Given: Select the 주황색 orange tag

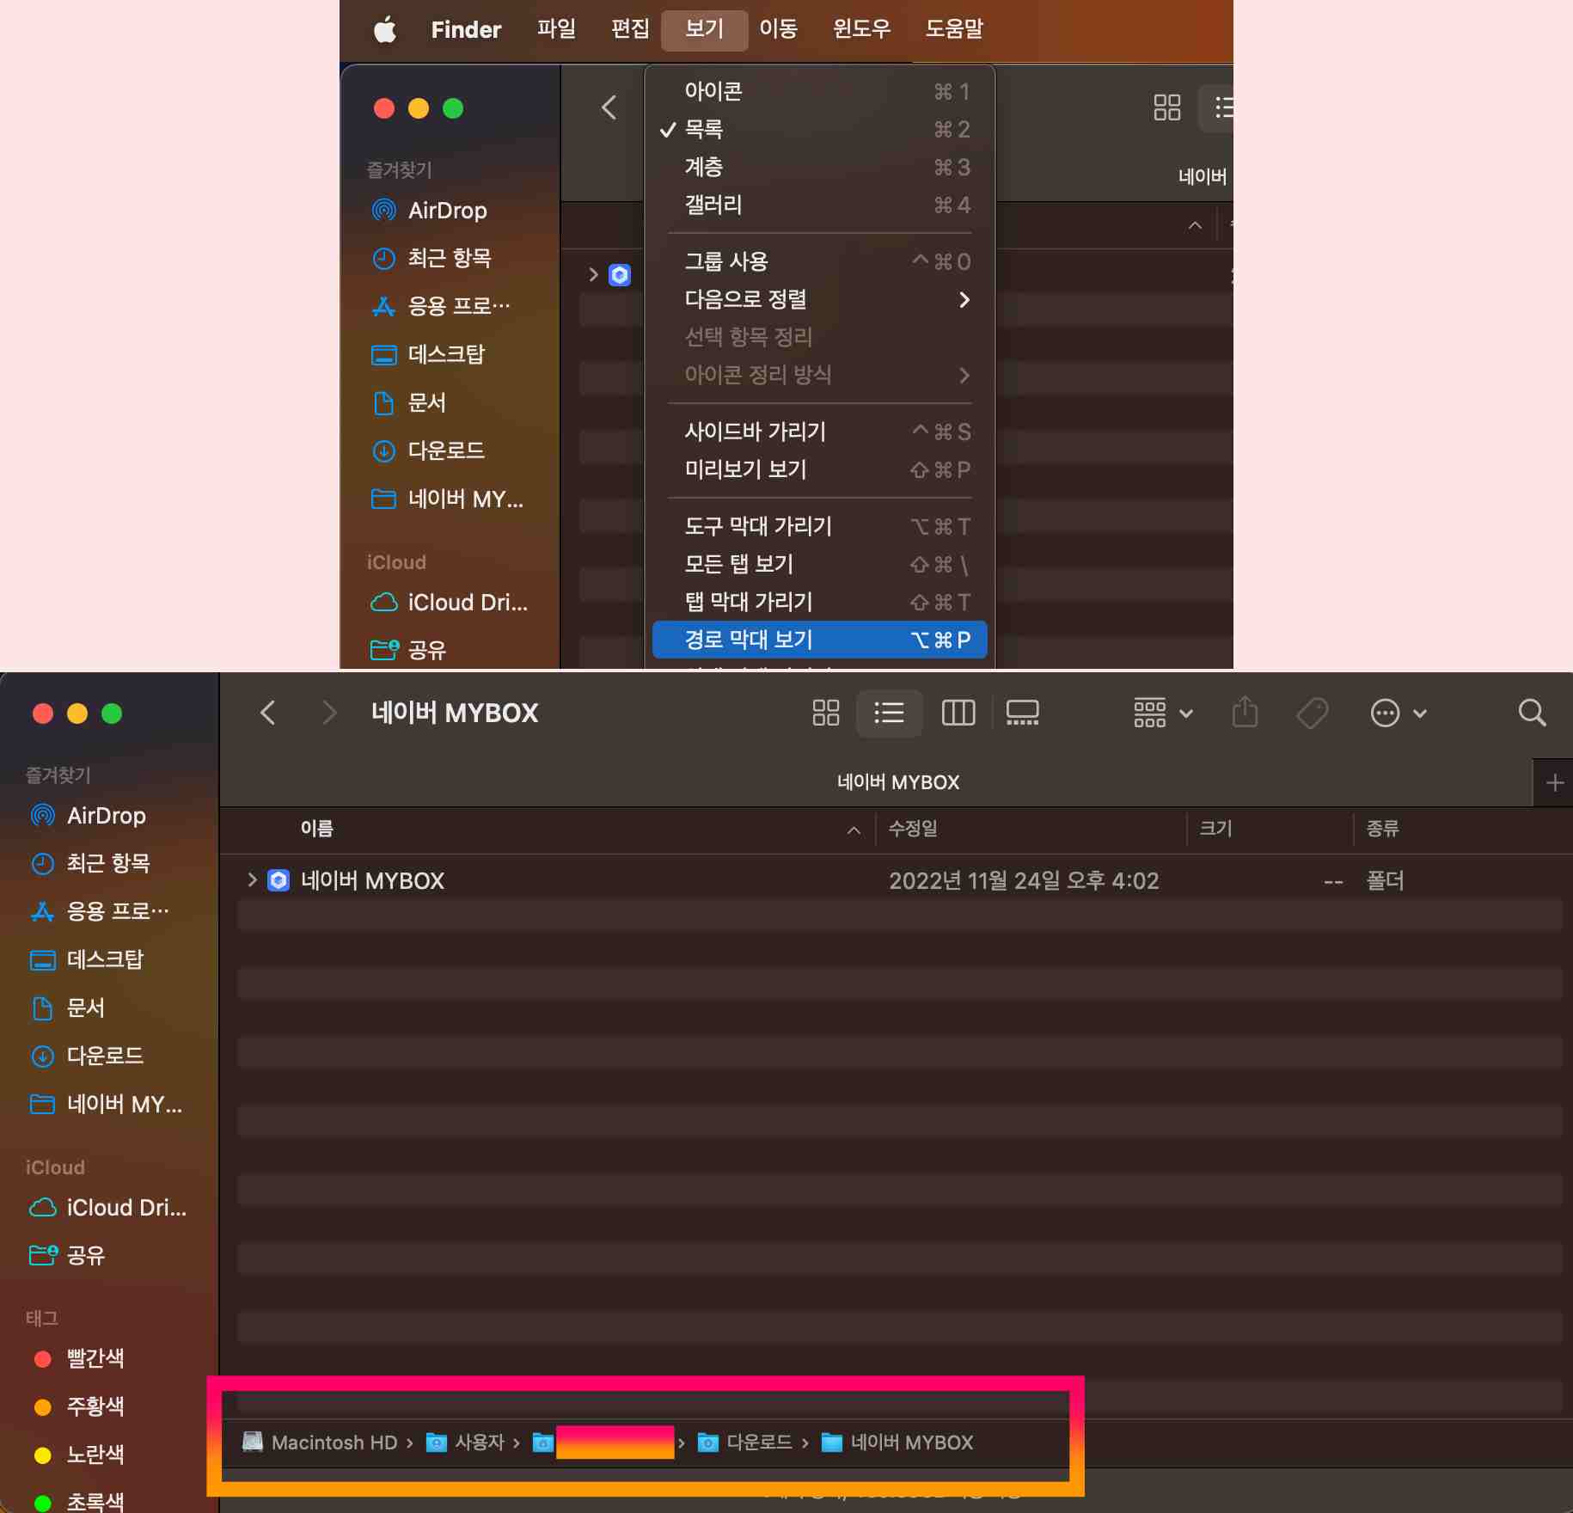Looking at the screenshot, I should (79, 1406).
